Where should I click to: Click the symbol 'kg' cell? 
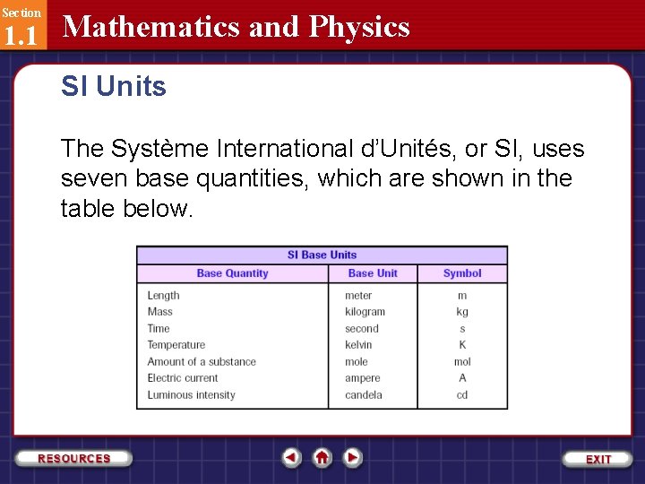[x=462, y=313]
